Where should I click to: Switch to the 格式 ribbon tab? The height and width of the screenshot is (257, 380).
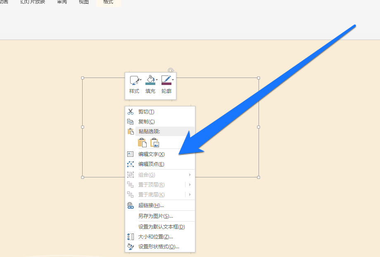[108, 2]
